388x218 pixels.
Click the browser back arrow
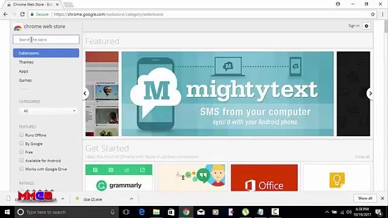[5, 15]
